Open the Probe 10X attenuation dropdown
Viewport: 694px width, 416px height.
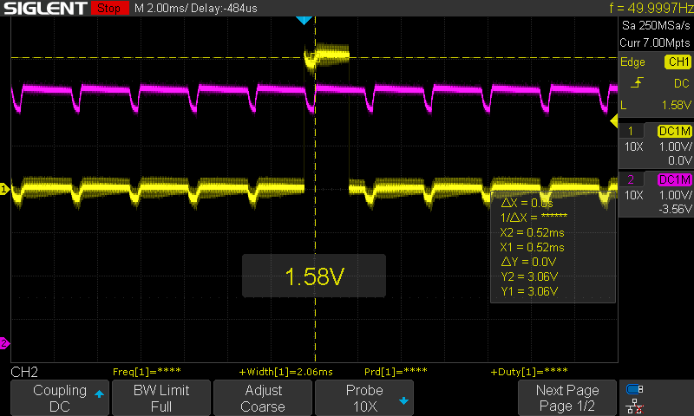364,398
